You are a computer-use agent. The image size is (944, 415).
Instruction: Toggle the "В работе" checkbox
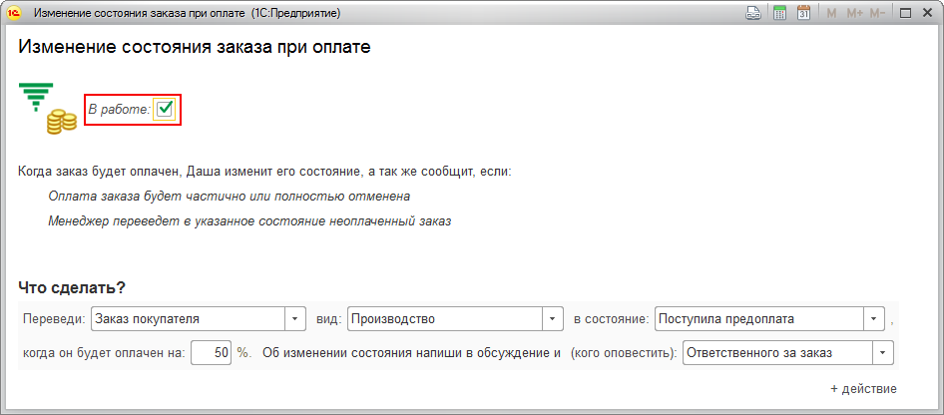(x=166, y=109)
